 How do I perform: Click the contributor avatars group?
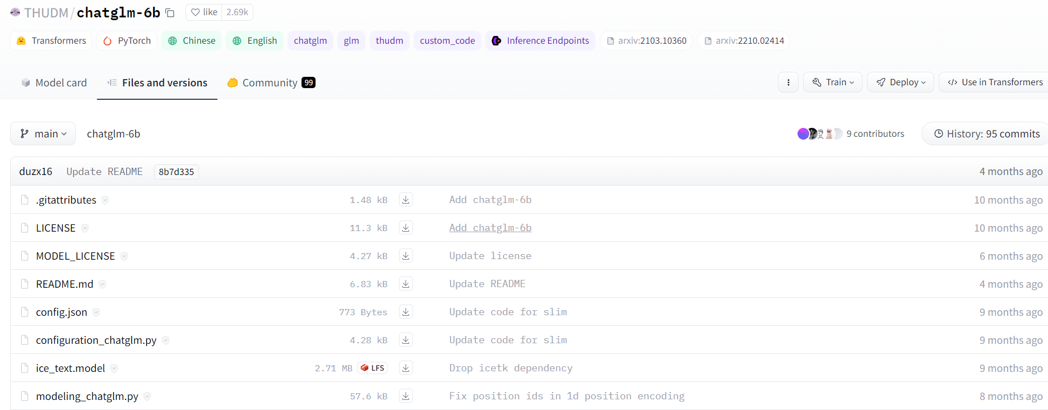click(x=820, y=133)
